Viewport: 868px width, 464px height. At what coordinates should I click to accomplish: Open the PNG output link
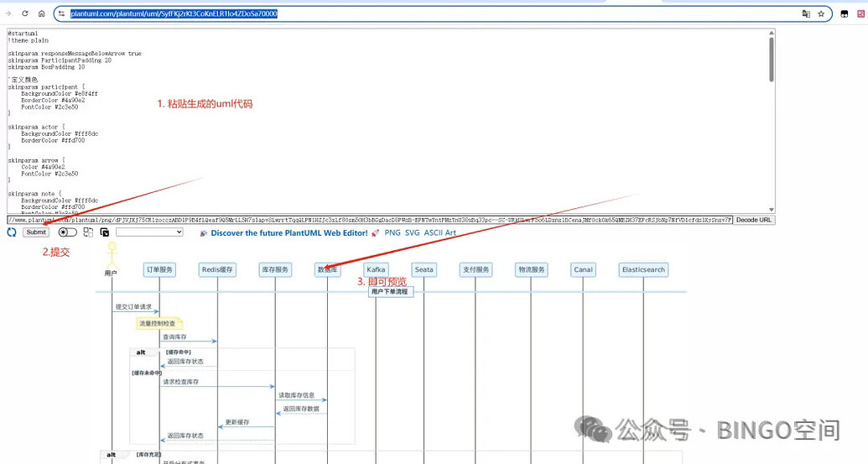(x=392, y=233)
